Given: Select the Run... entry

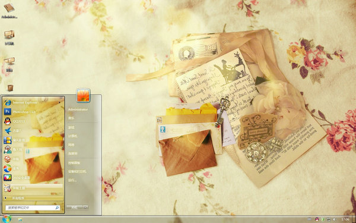Looking at the screenshot, I should [x=72, y=180].
